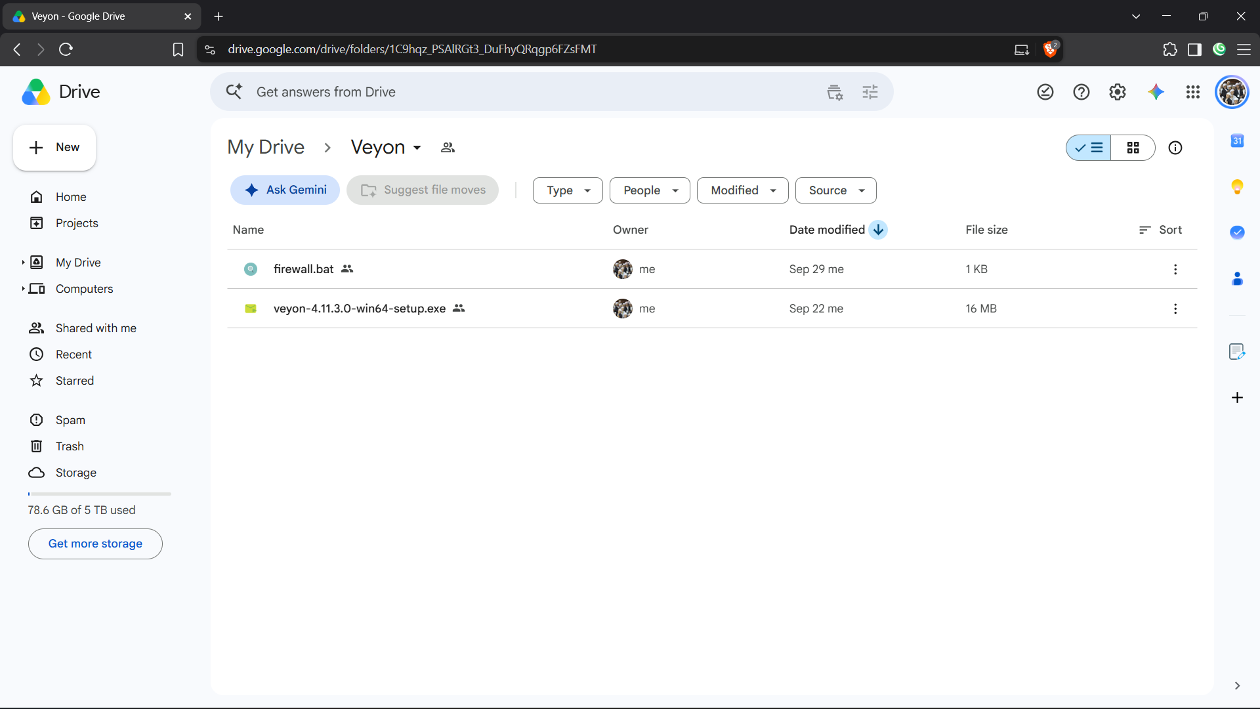The height and width of the screenshot is (709, 1260).
Task: Open Google Keep side panel
Action: point(1237,187)
